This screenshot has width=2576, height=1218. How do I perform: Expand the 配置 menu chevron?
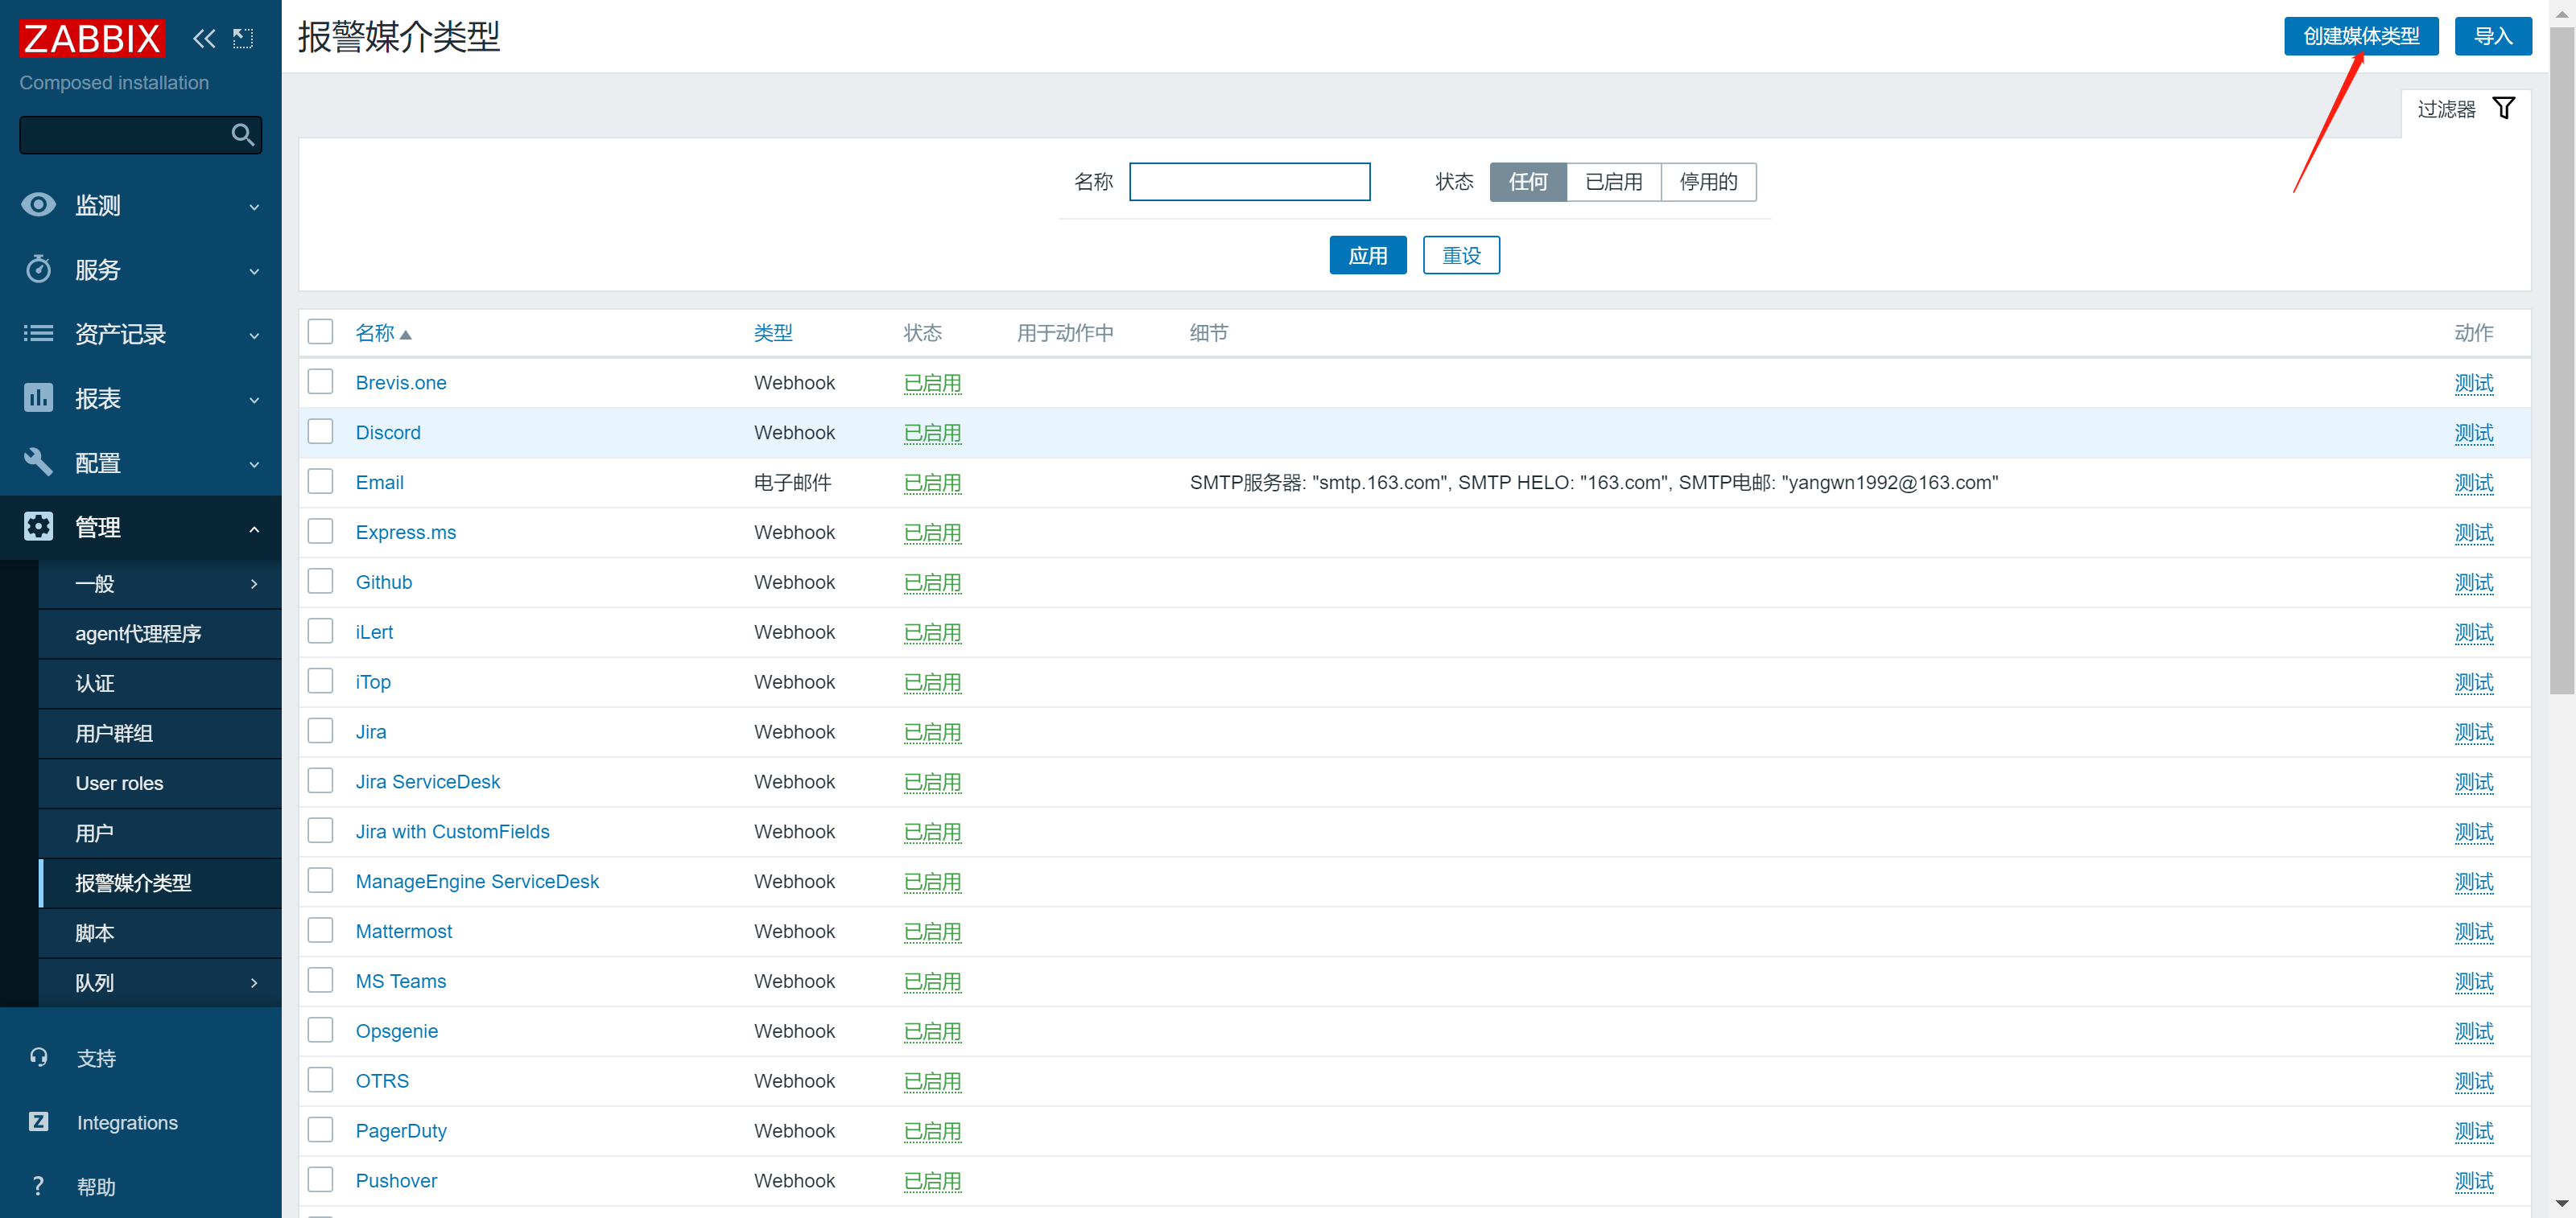coord(254,465)
